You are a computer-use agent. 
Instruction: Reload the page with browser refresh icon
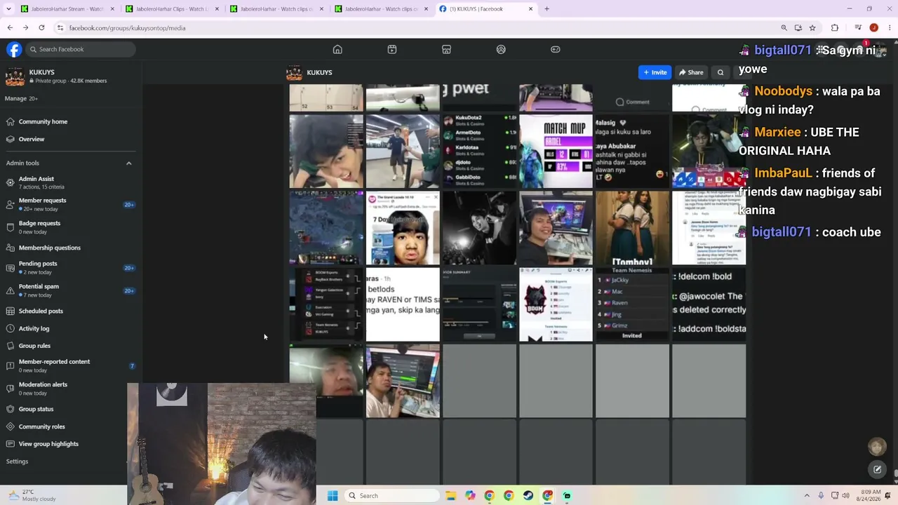pos(41,28)
